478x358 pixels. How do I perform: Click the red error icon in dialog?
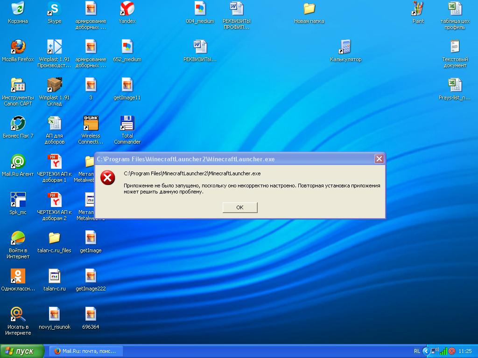[x=108, y=178]
